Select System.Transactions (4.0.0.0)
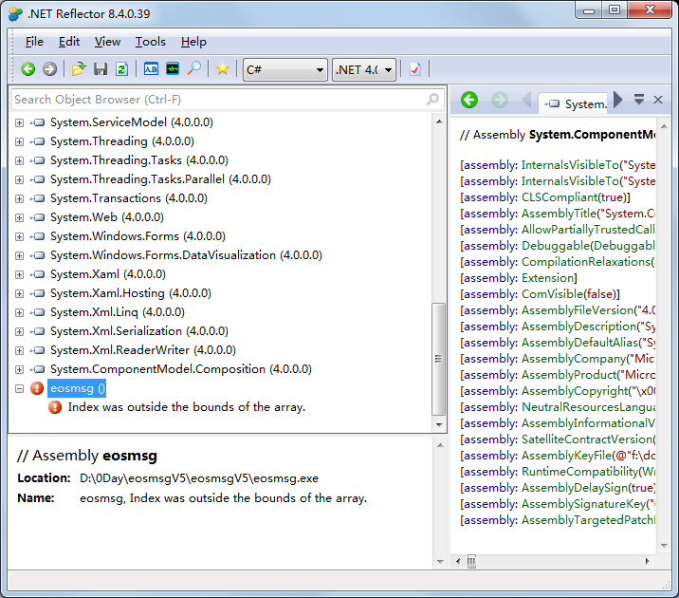 pyautogui.click(x=129, y=198)
